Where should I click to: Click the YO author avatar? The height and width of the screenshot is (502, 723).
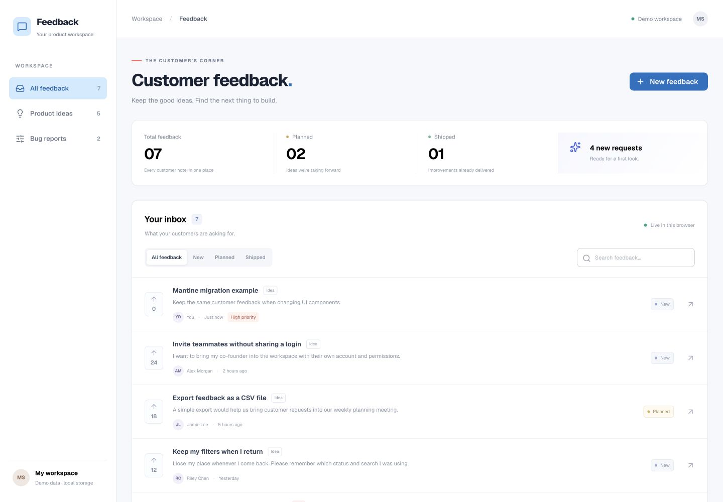tap(178, 317)
